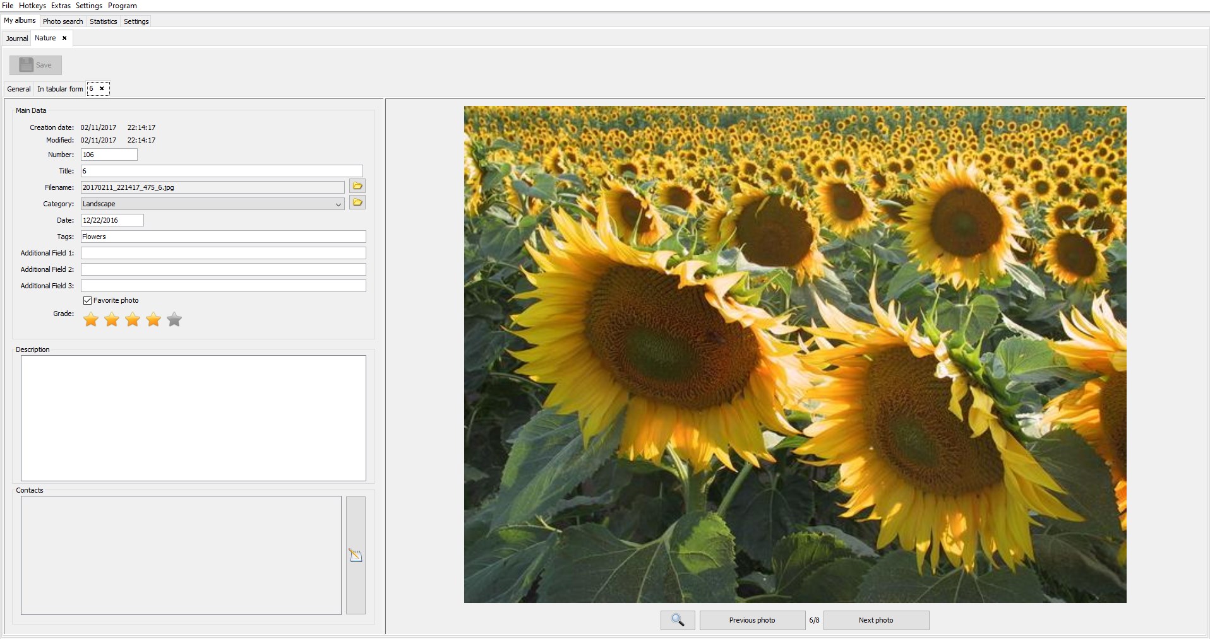The image size is (1210, 639).
Task: Click the Creation date value 02/11/2017
Action: [99, 127]
